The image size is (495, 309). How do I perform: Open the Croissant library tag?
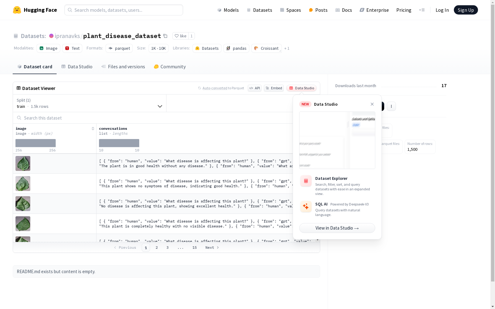(266, 48)
